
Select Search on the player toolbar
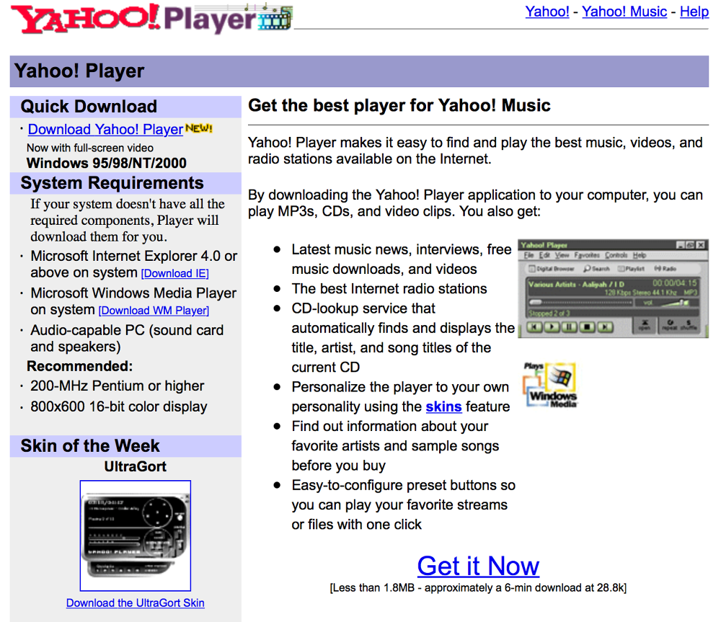click(596, 268)
